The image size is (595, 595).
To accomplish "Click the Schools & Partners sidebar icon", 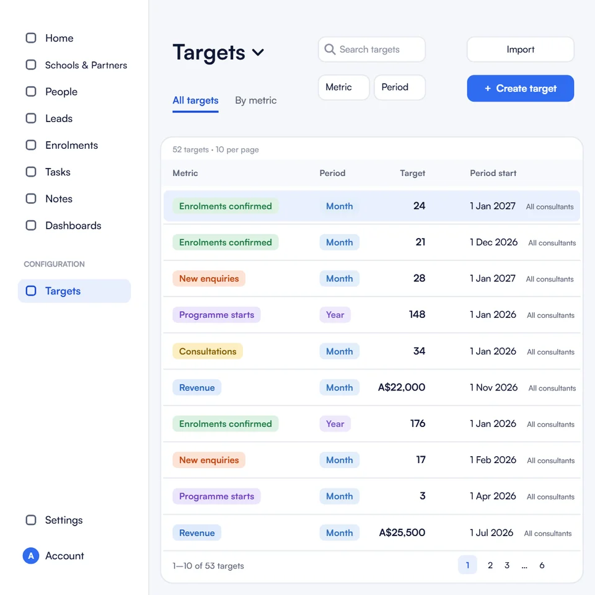I will [31, 65].
